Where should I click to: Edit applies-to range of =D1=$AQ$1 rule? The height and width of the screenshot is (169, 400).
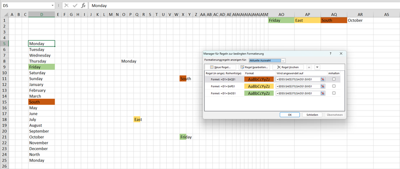coord(298,79)
